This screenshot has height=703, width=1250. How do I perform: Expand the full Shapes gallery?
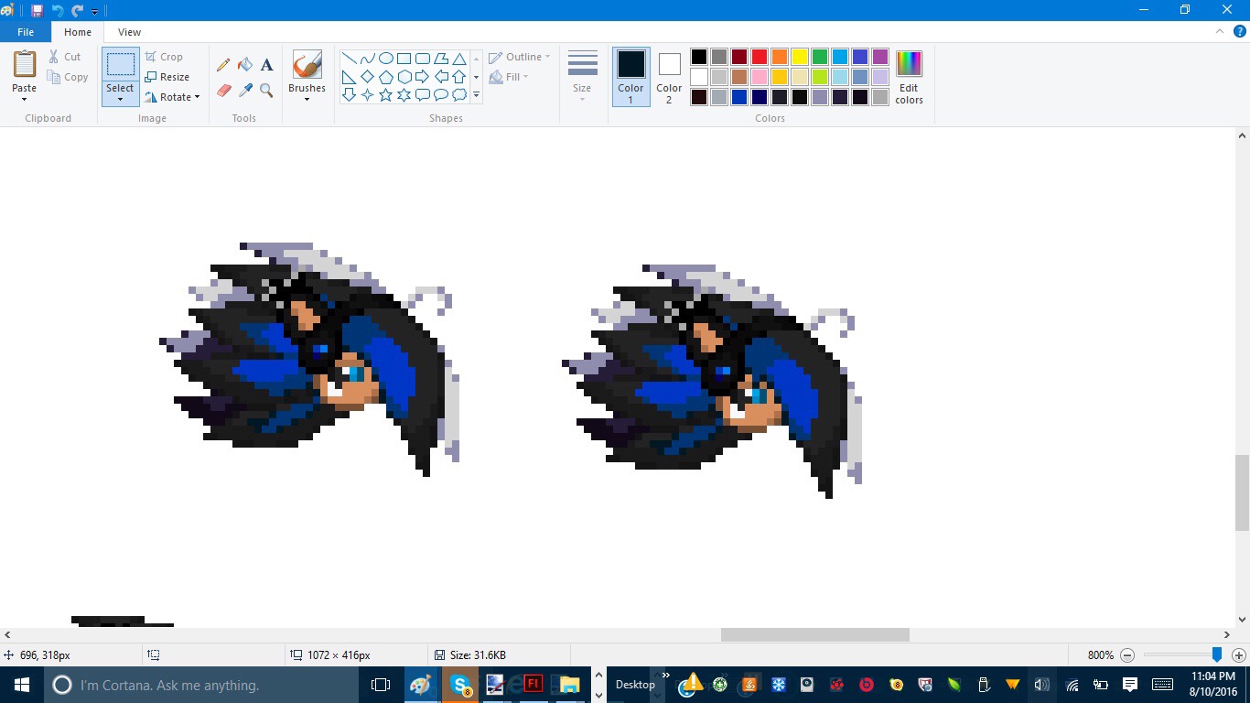[476, 95]
